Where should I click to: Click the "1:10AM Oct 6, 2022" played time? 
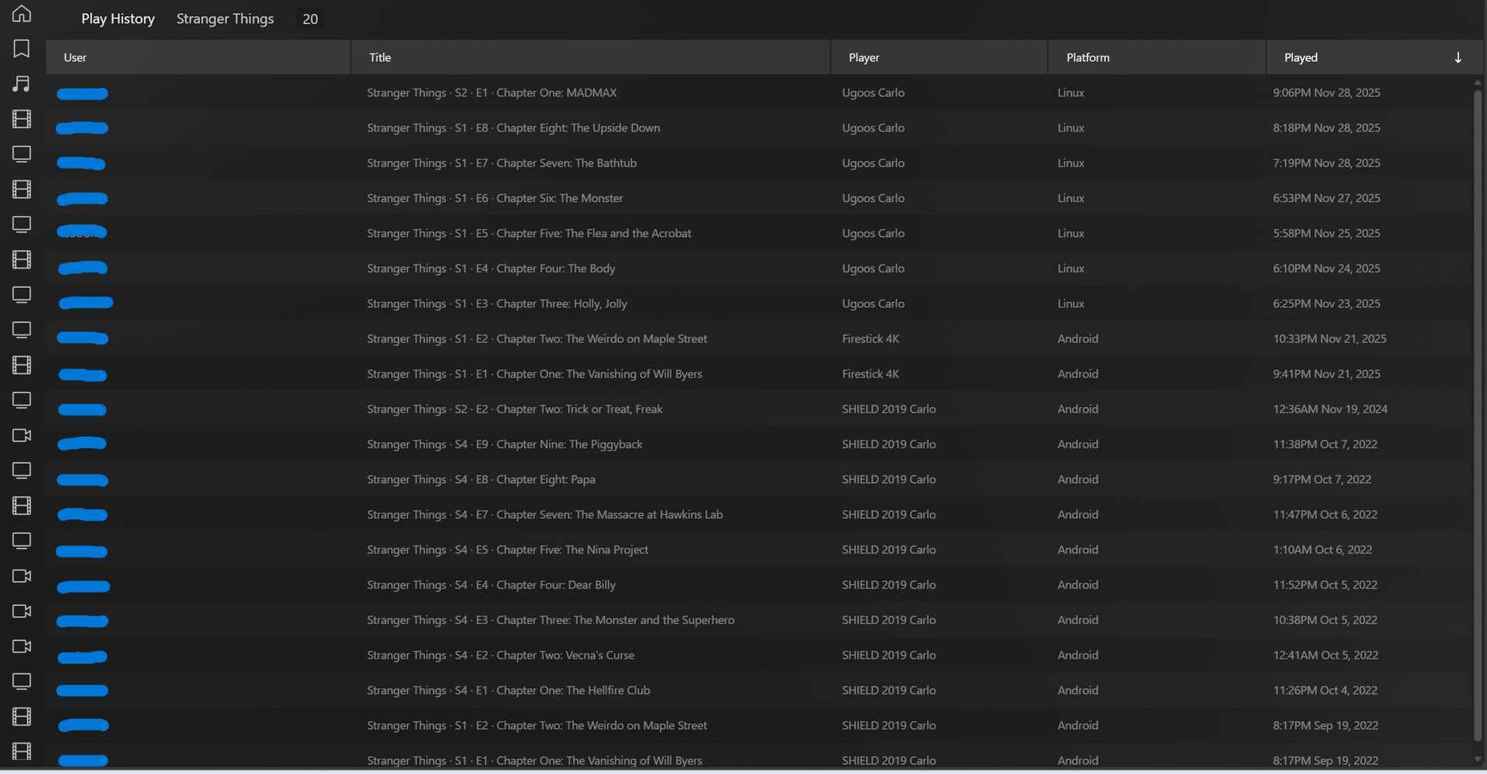click(1323, 550)
